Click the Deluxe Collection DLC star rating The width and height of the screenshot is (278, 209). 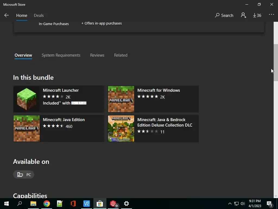click(x=147, y=131)
